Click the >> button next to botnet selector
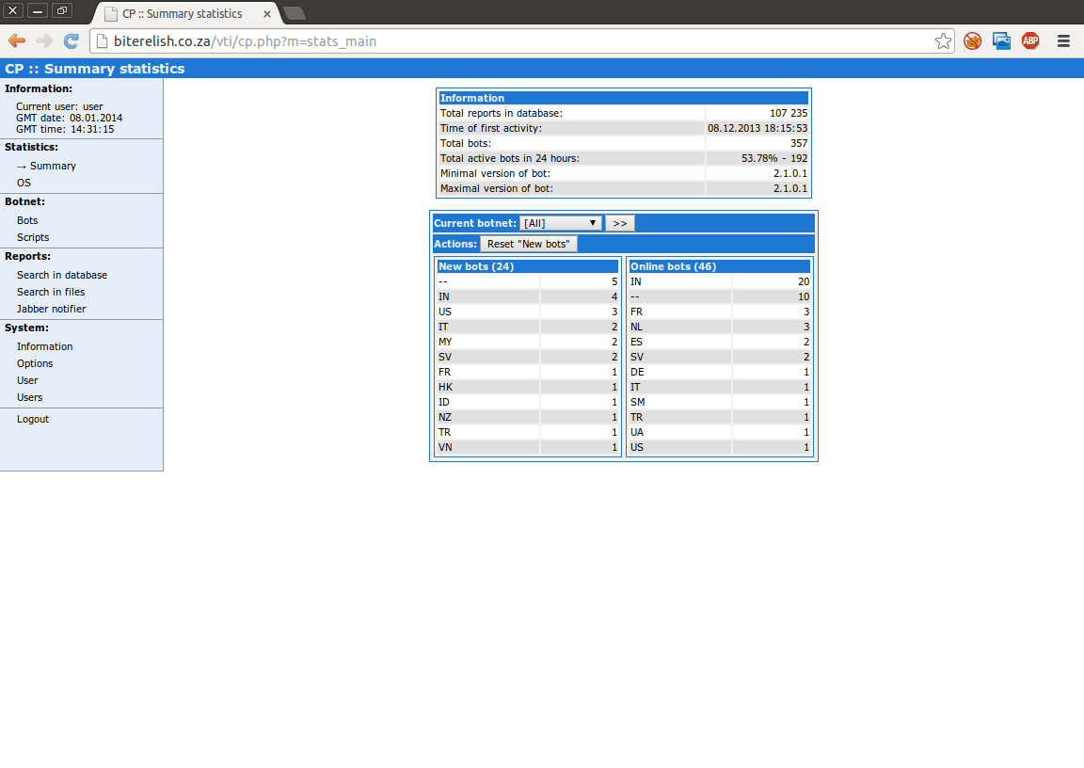Viewport: 1084px width, 768px height. pos(620,223)
